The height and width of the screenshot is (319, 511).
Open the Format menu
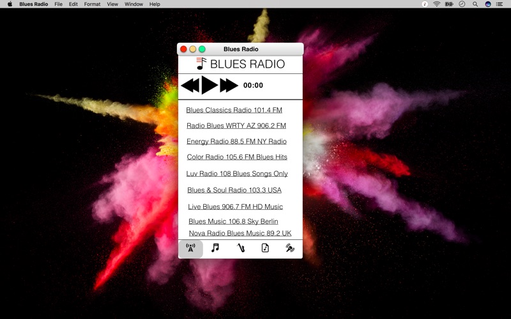click(x=92, y=4)
